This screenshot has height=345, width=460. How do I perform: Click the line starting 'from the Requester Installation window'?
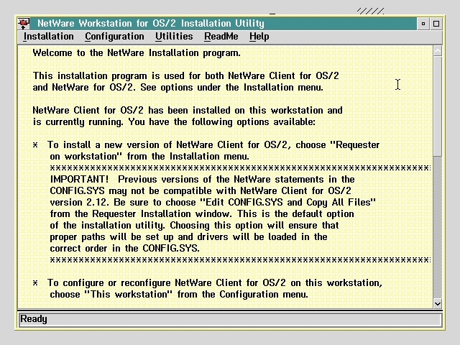202,214
